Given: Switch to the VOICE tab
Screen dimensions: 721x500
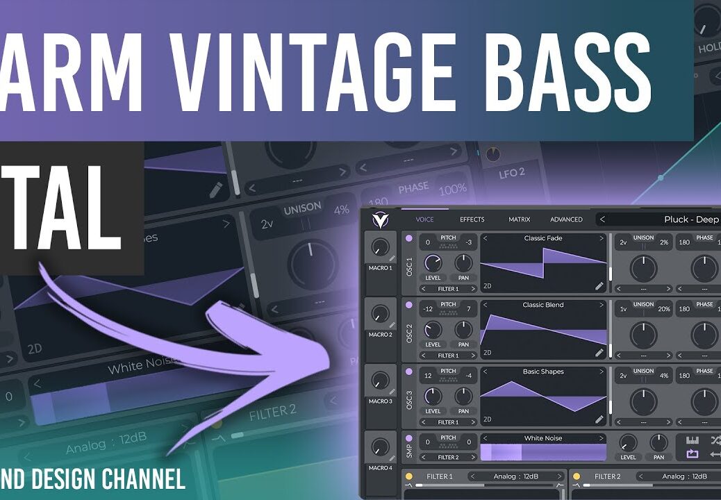Looking at the screenshot, I should click(x=424, y=219).
